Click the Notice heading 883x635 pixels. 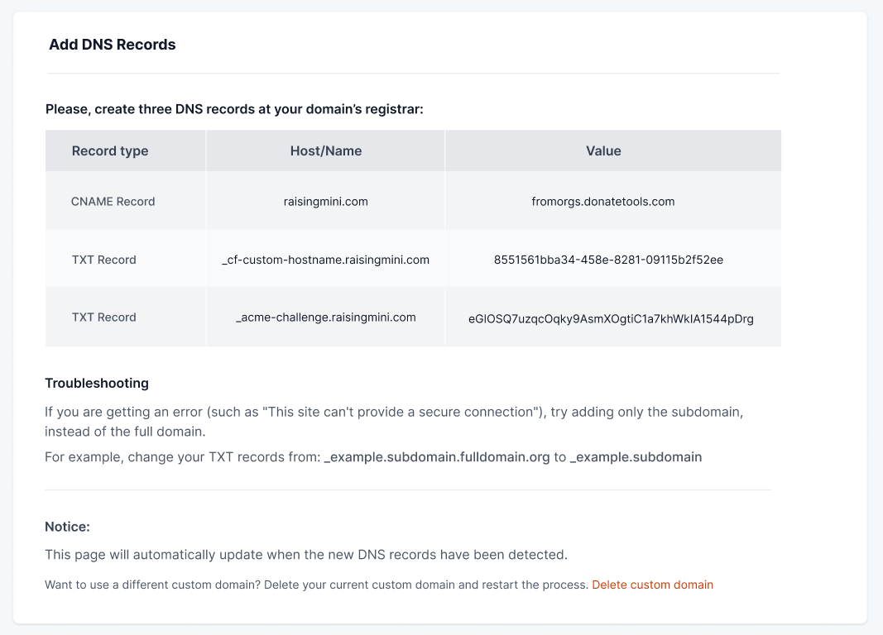pos(67,527)
